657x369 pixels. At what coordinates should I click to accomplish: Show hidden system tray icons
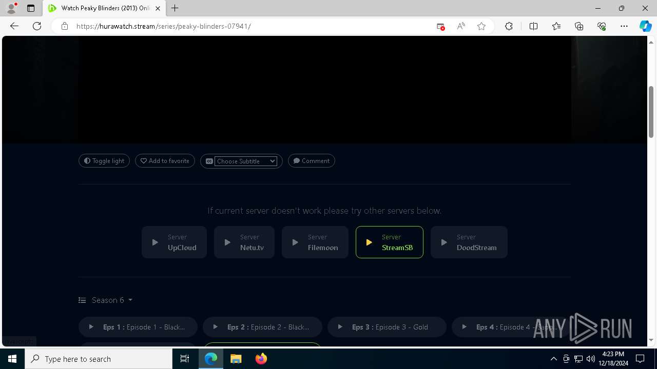click(553, 359)
